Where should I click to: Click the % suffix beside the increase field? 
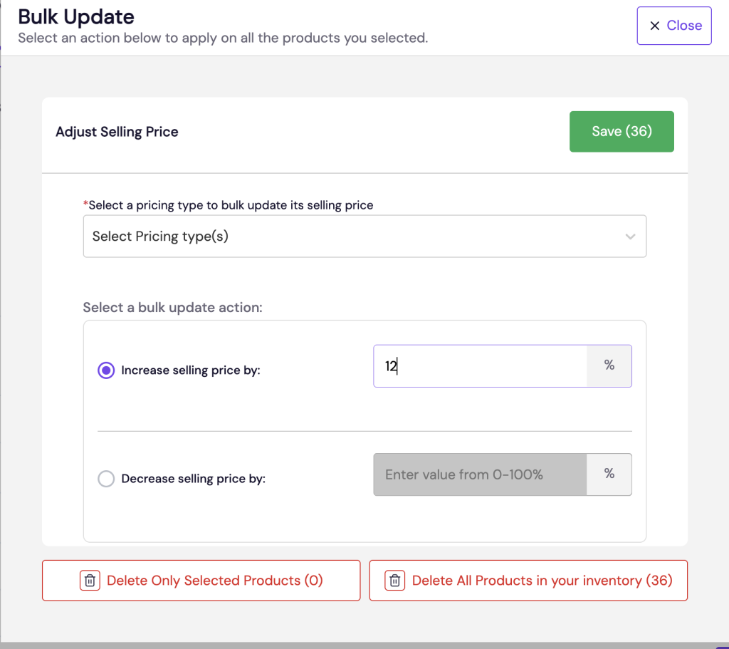pos(609,365)
